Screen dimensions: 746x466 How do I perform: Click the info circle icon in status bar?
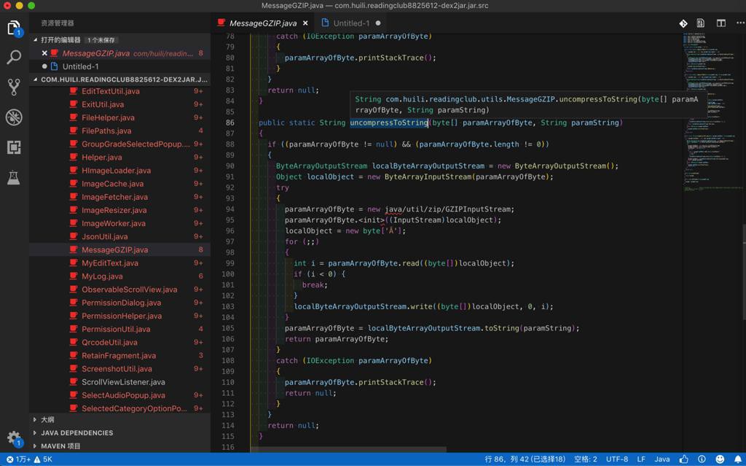point(702,459)
